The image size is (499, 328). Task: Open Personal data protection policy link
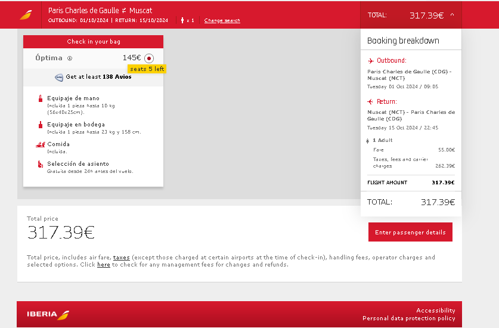409,318
